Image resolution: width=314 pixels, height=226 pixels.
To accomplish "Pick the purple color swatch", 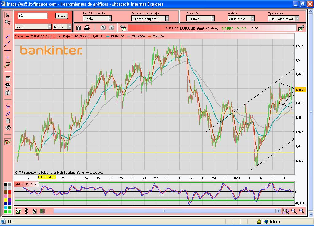I will [10, 200].
